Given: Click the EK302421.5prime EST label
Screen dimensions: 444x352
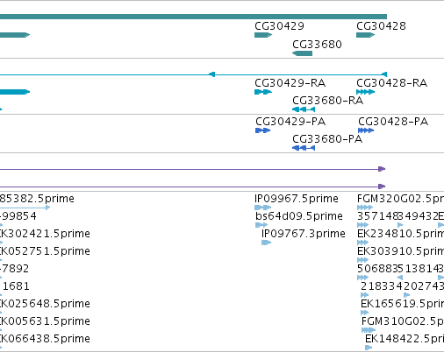Looking at the screenshot, I should [x=45, y=234].
